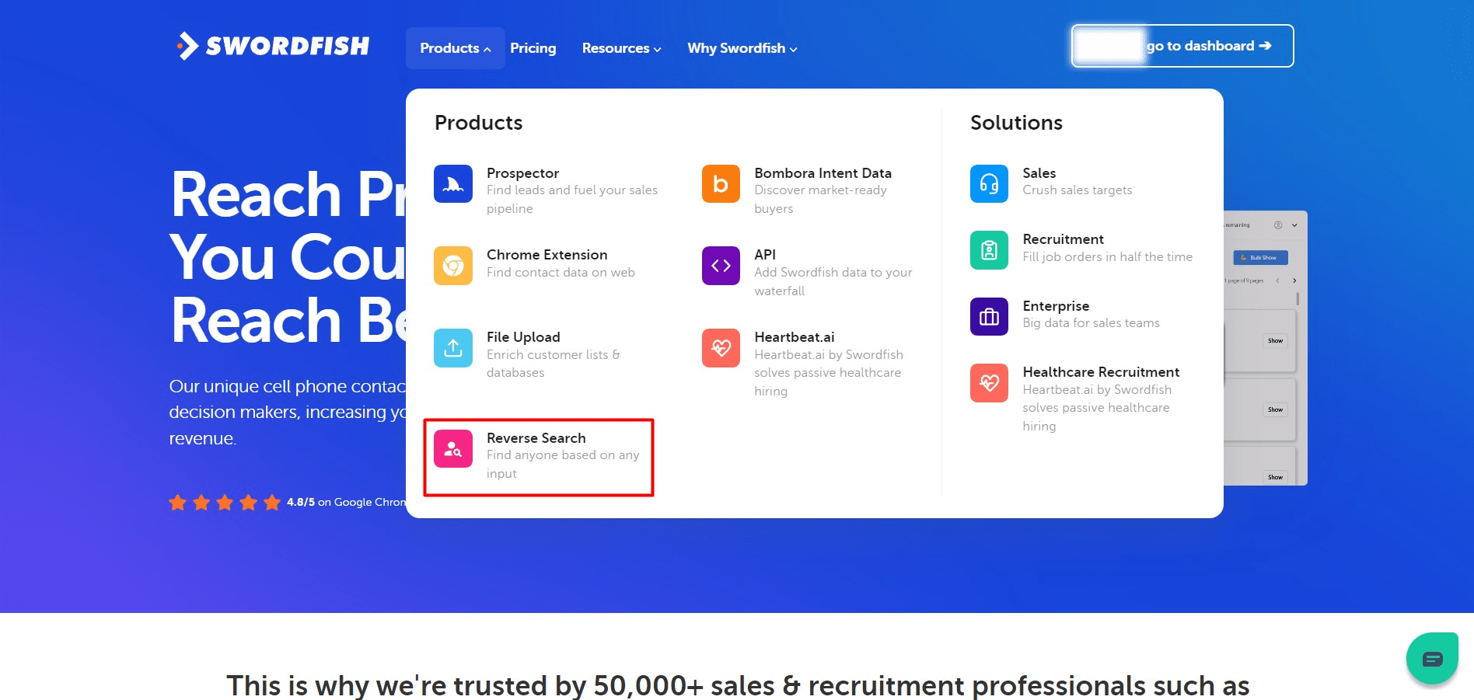Select File Upload menu entry
Viewport: 1474px width, 700px height.
point(523,337)
